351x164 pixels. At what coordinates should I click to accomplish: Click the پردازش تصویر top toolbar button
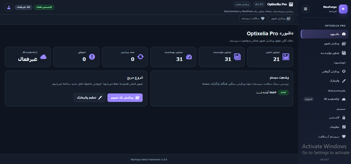[281, 18]
